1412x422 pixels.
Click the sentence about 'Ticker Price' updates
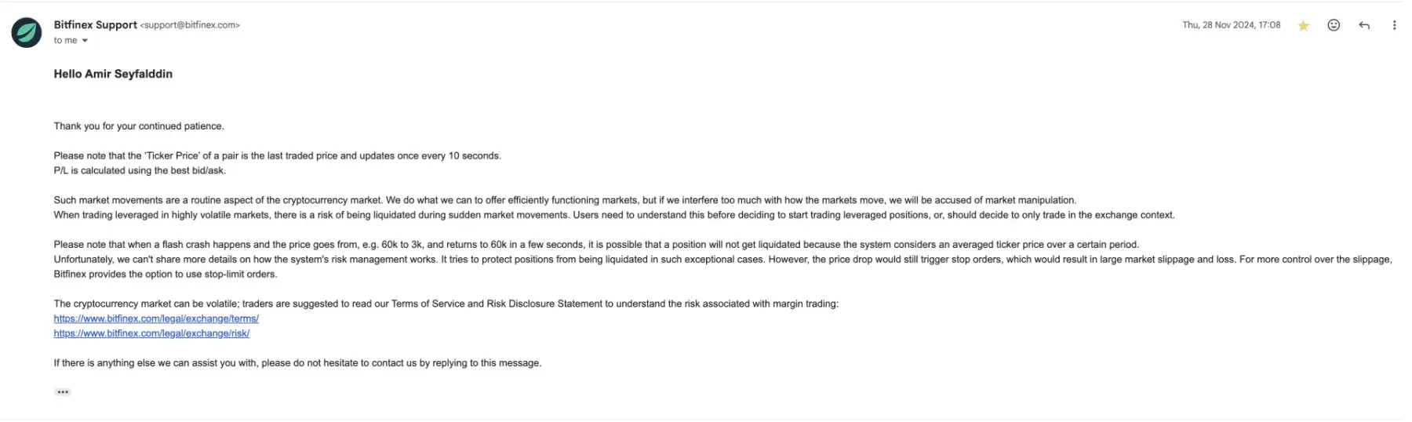click(x=277, y=156)
